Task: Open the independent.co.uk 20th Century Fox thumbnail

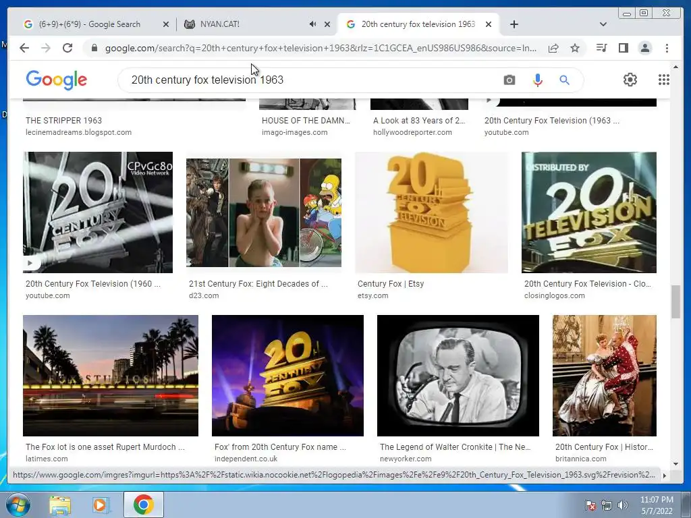Action: pos(287,375)
